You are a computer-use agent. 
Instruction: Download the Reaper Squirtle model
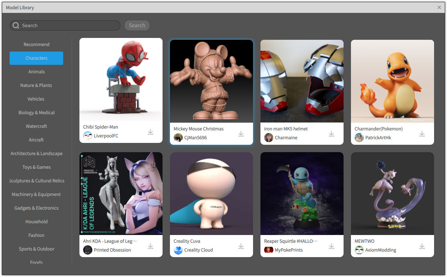(x=331, y=246)
